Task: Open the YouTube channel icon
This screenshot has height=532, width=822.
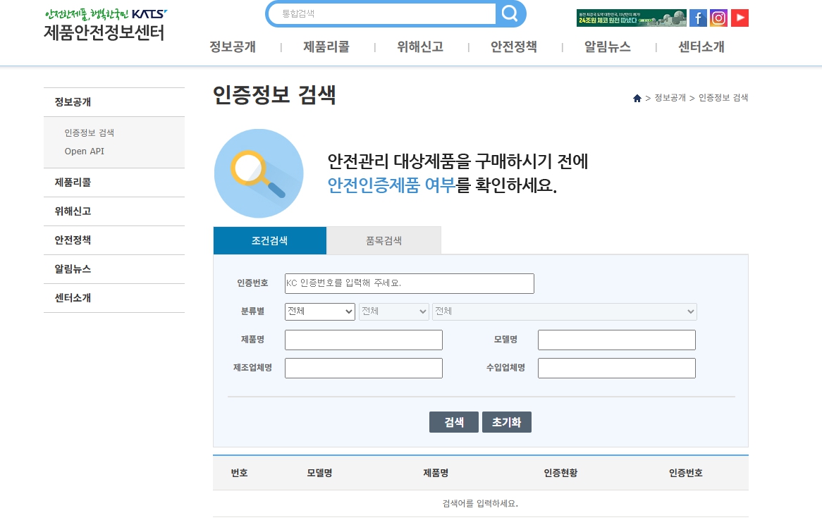Action: click(740, 18)
